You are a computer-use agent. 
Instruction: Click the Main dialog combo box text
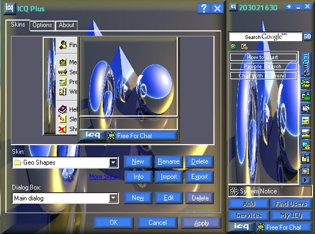[x=29, y=198]
